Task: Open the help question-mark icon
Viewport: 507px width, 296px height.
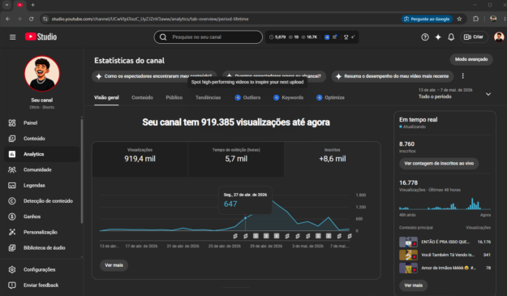Action: tap(425, 37)
